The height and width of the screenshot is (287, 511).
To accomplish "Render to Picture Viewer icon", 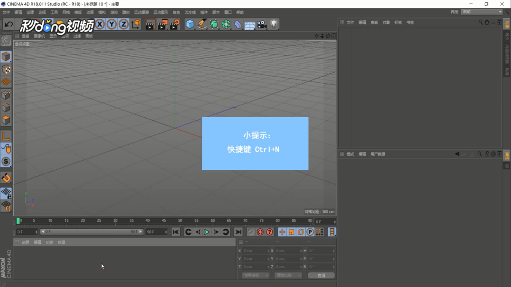I will tap(162, 25).
